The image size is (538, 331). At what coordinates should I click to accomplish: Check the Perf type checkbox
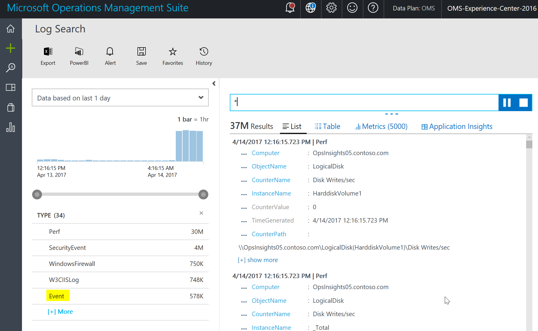41,232
